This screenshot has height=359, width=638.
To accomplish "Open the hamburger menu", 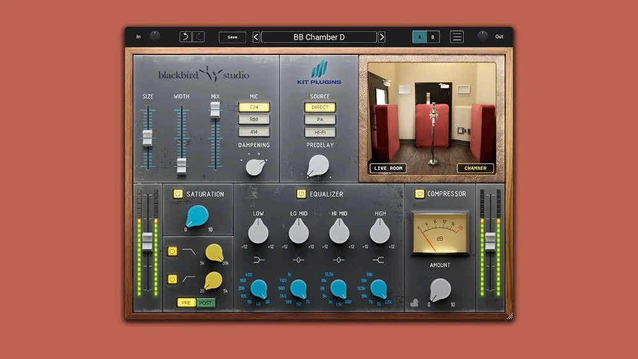I will tap(457, 36).
